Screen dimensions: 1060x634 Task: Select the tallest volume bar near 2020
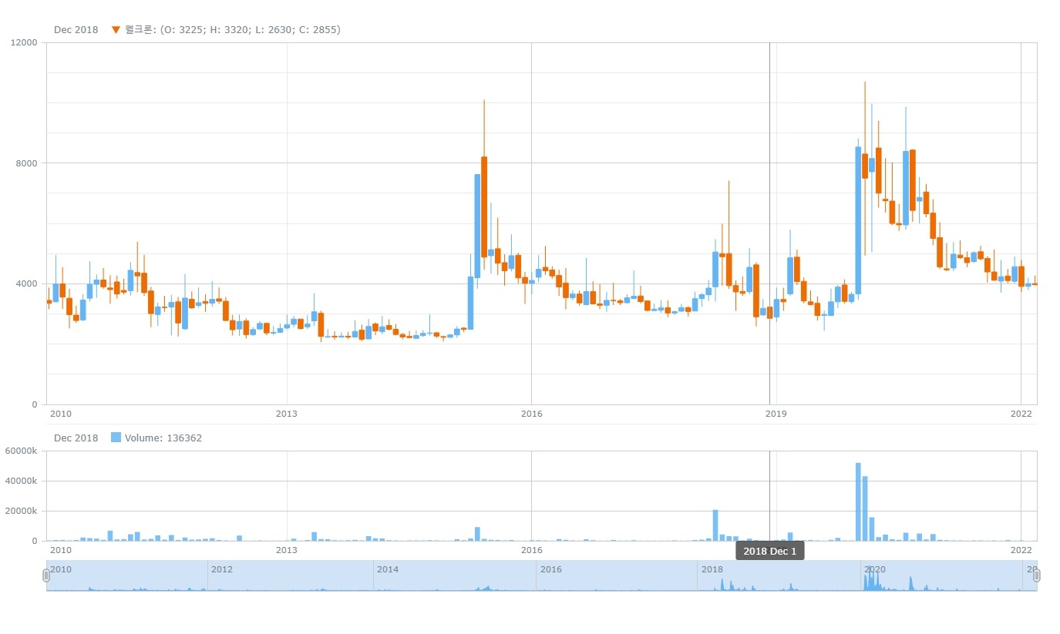[858, 501]
